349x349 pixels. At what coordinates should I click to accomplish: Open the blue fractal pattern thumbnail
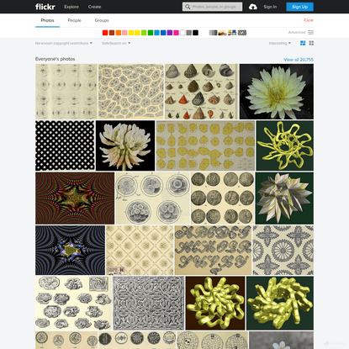tap(71, 250)
